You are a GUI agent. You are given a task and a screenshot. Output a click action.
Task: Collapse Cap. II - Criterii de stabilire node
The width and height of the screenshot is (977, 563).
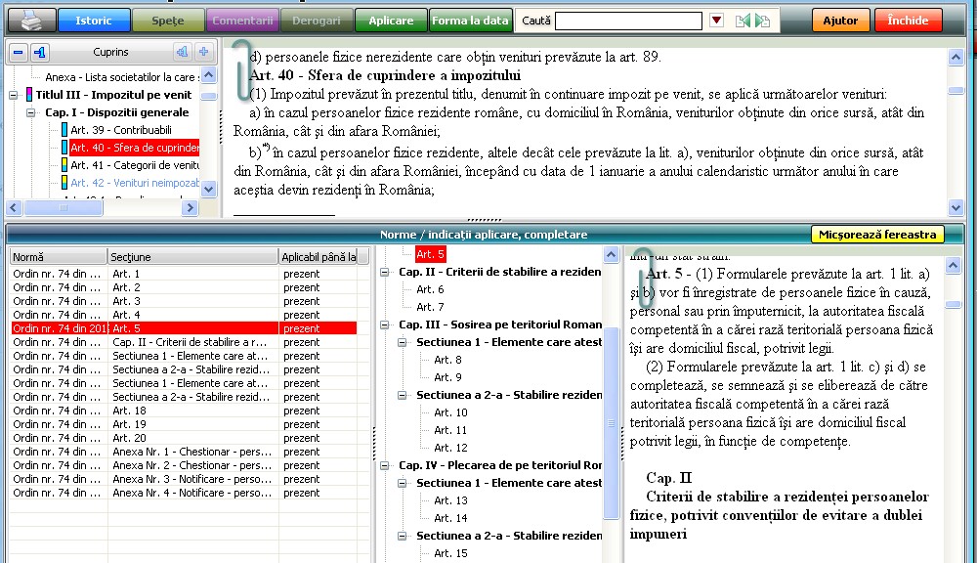(384, 272)
